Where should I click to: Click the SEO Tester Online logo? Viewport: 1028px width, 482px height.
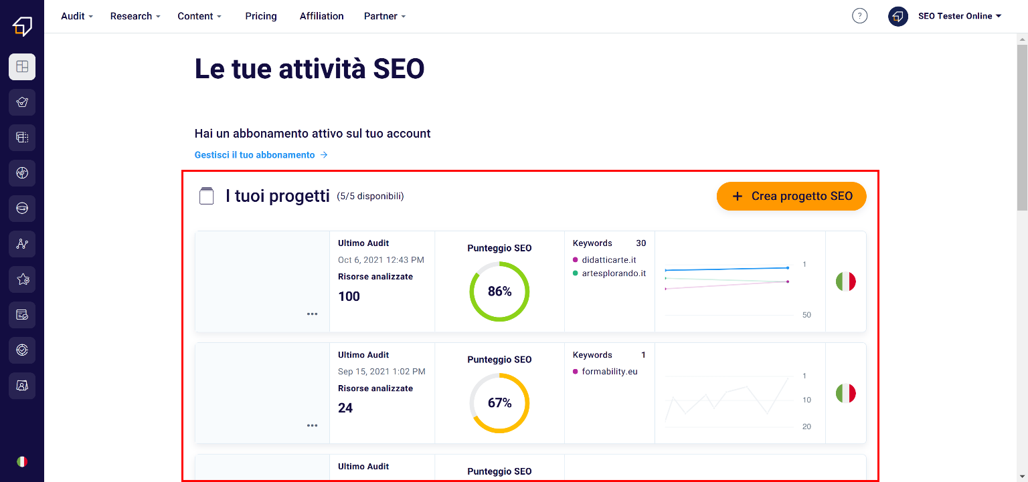22,26
